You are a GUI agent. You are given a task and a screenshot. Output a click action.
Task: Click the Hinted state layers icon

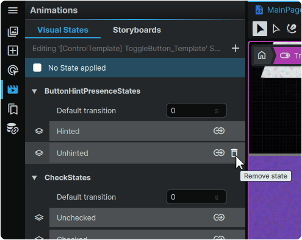point(39,131)
